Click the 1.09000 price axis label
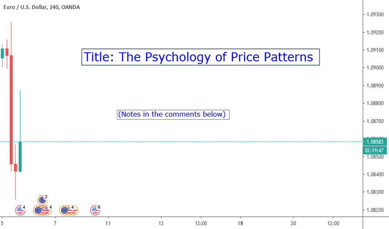Screen dimensions: 389x229 tap(375, 67)
